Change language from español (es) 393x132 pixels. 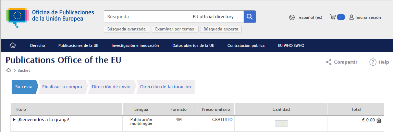click(310, 17)
